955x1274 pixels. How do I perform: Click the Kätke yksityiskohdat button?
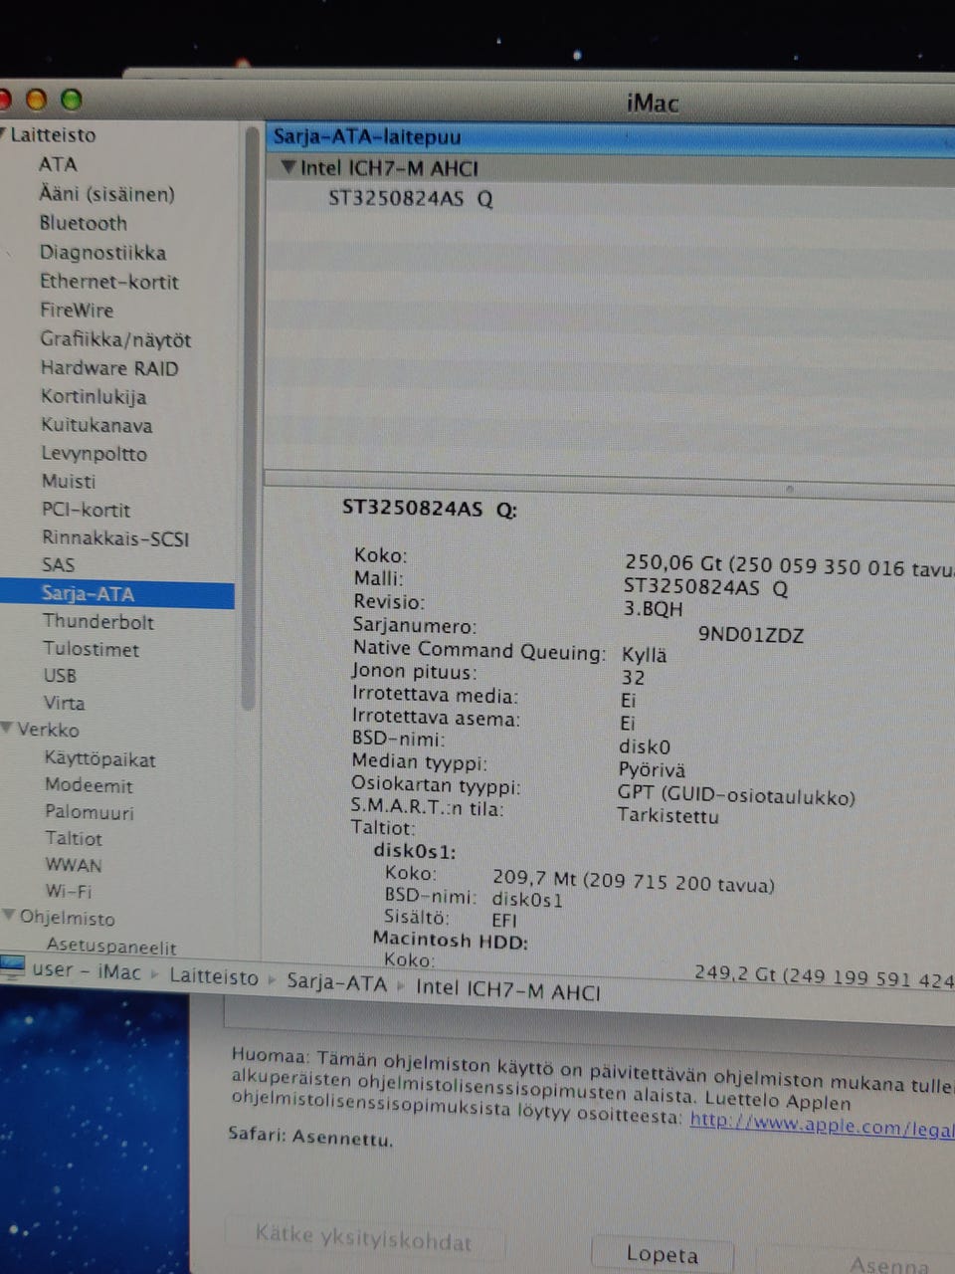363,1238
